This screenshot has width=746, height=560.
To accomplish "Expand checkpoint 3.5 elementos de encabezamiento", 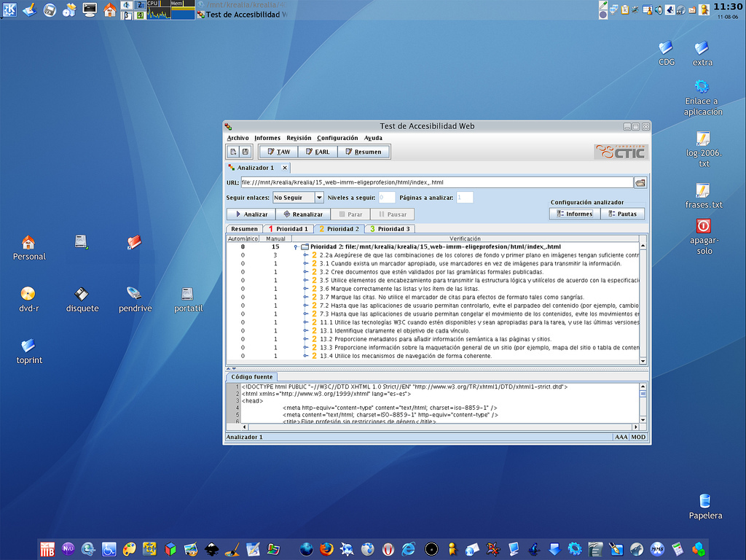I will (x=306, y=281).
